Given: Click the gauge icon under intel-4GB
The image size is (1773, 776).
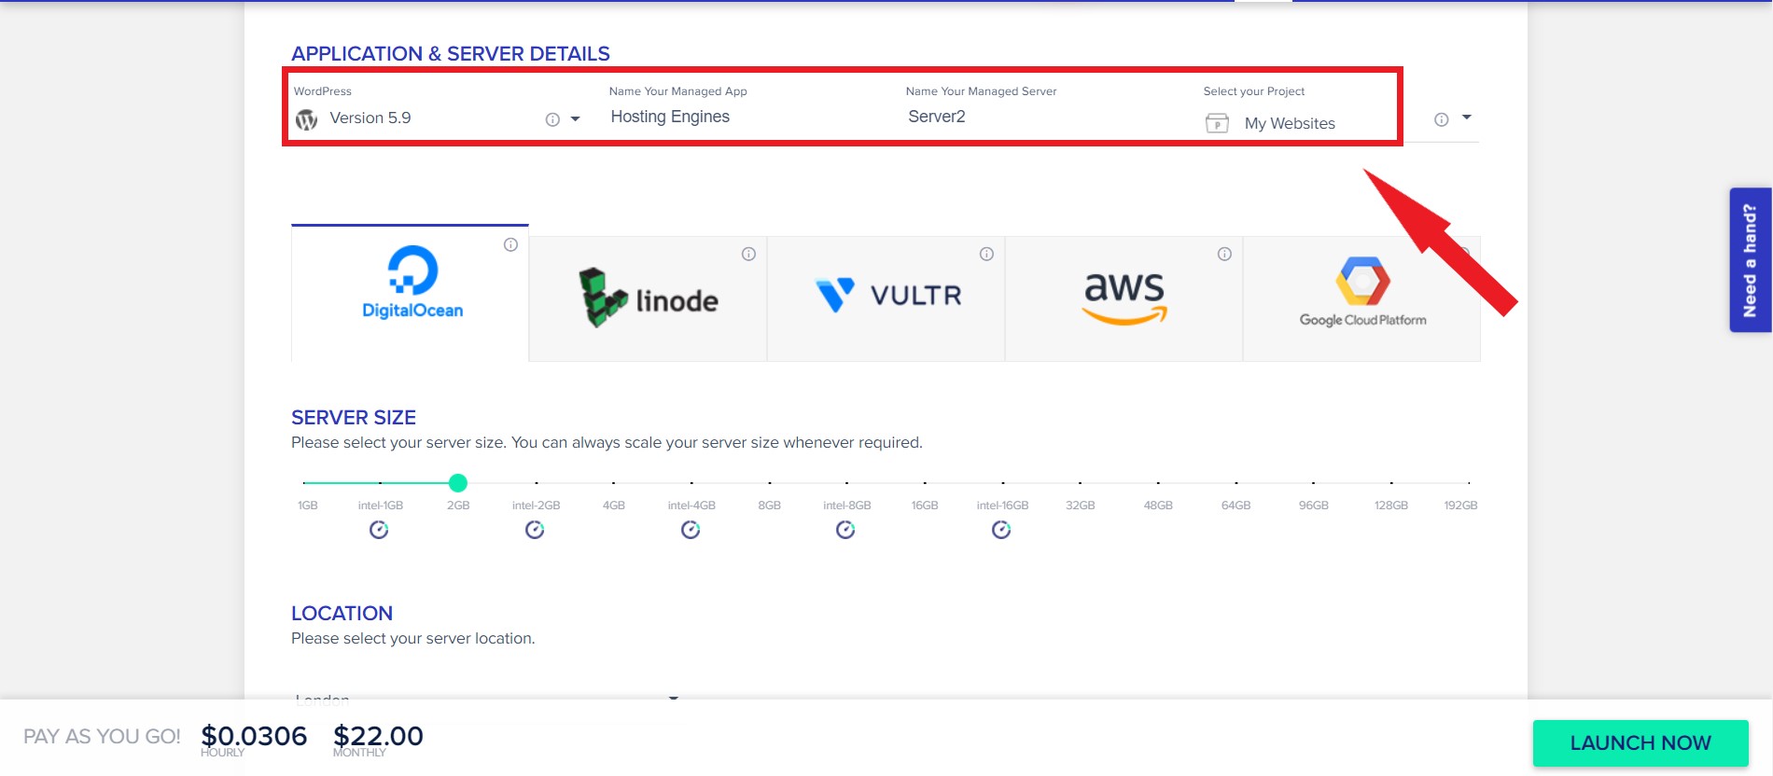Looking at the screenshot, I should (x=691, y=530).
